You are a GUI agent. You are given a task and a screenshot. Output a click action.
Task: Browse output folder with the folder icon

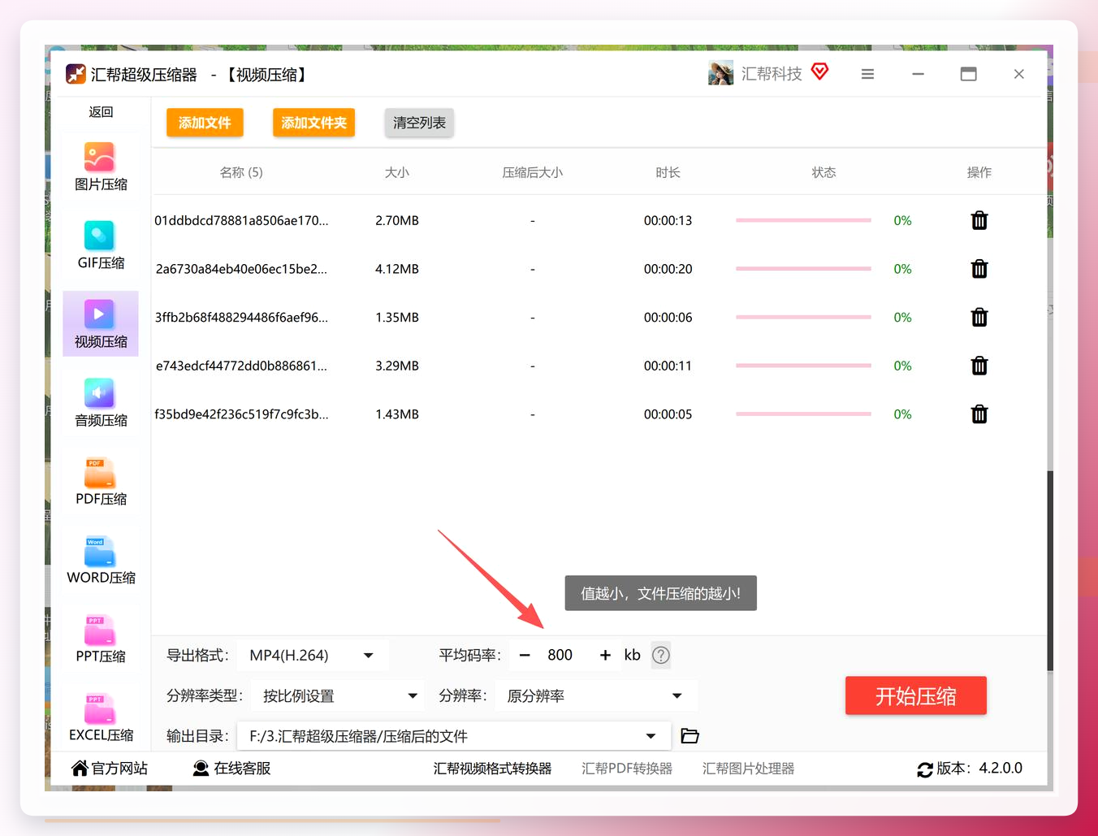point(689,736)
